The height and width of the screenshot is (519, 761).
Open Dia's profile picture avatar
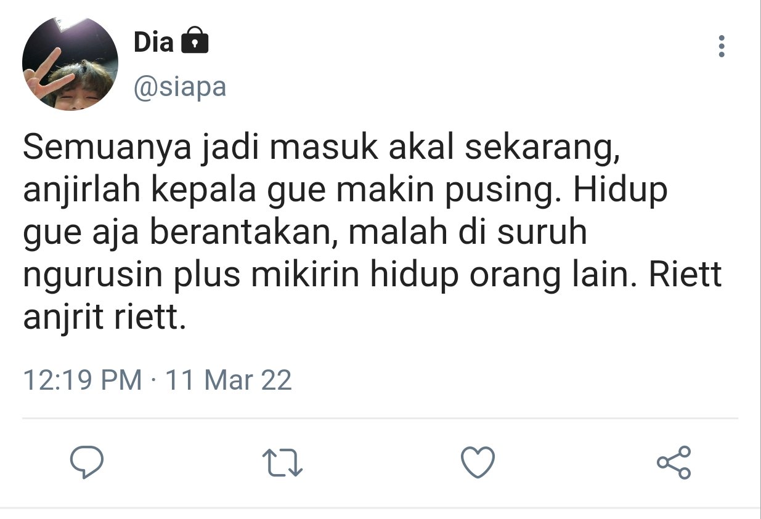tap(70, 63)
